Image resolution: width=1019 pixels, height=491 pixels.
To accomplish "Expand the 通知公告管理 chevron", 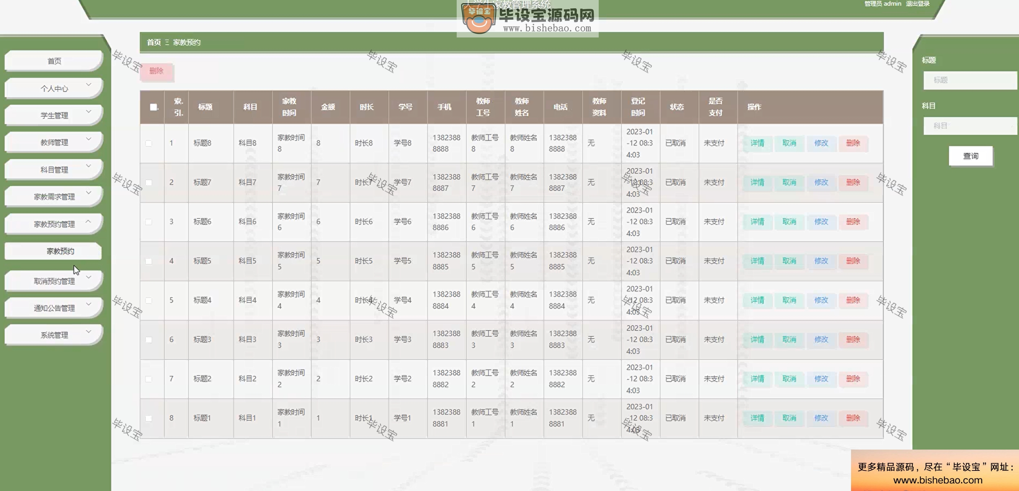I will tap(89, 304).
